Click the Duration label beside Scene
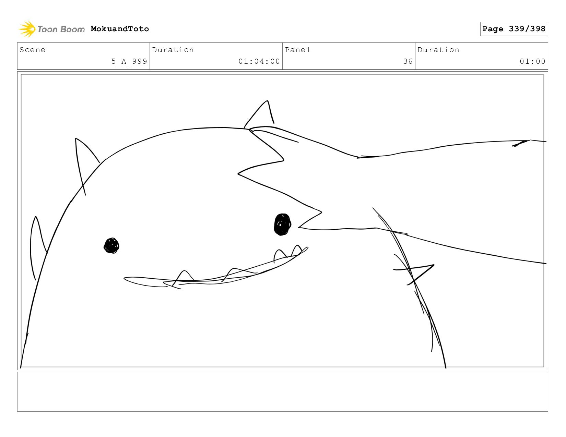Viewport: 566px width, 437px height. 173,50
